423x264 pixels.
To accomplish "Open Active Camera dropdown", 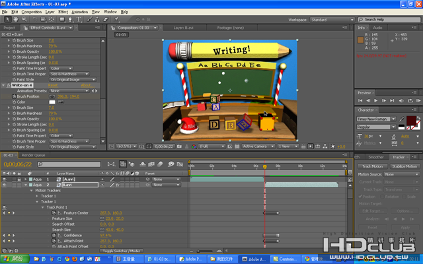I will tap(258, 147).
